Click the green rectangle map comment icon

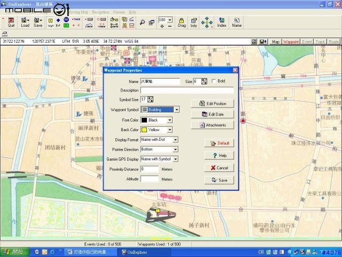(x=66, y=26)
